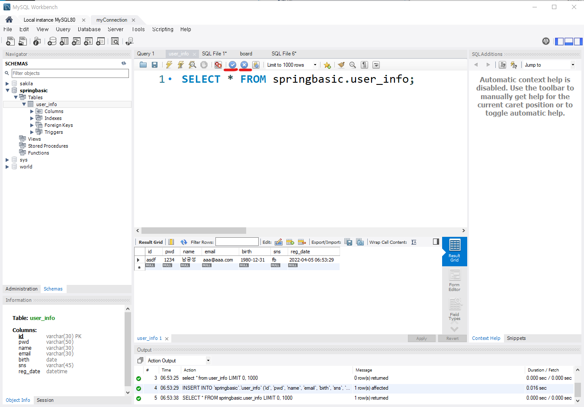The height and width of the screenshot is (407, 584).
Task: Open the Database menu
Action: pos(89,29)
